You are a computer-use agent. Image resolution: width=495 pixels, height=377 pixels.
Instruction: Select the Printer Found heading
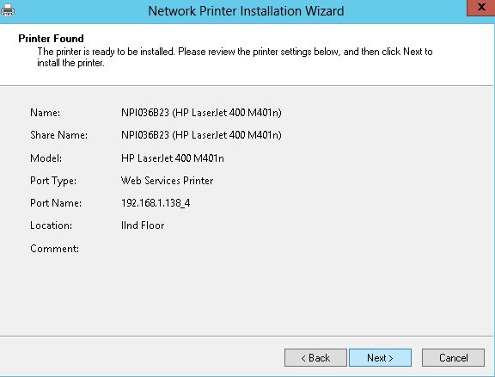click(x=52, y=39)
